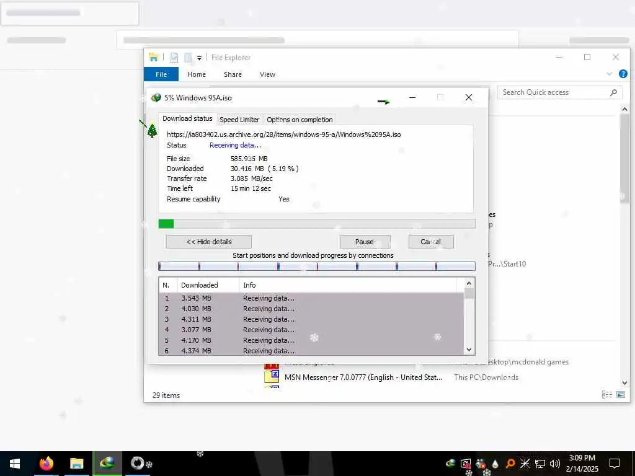The width and height of the screenshot is (635, 476).
Task: Select connection row 6 with 4.374 MB
Action: 311,351
